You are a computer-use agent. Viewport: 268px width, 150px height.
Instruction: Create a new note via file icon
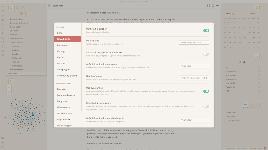(21, 13)
